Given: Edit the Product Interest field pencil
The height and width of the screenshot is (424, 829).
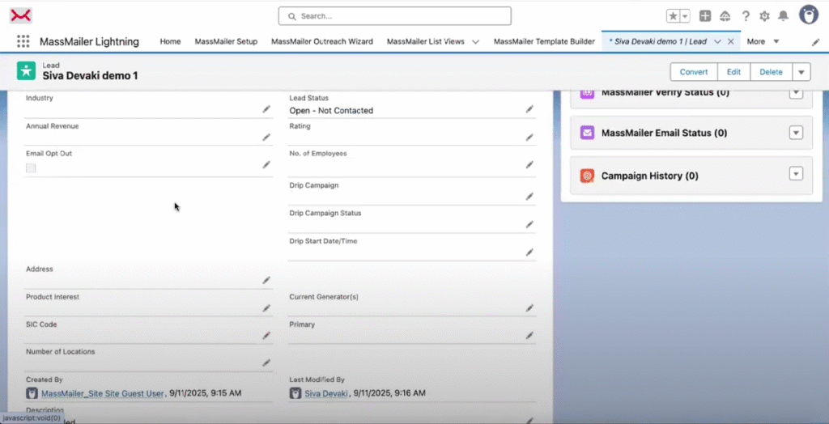Looking at the screenshot, I should point(266,307).
